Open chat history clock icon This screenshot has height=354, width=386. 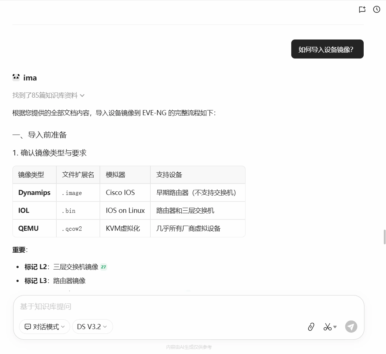[376, 10]
